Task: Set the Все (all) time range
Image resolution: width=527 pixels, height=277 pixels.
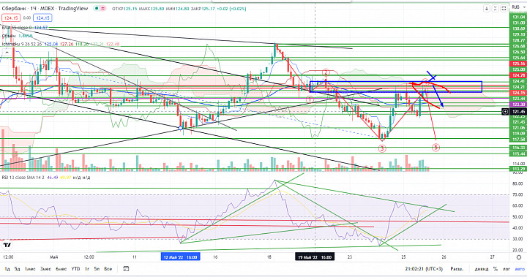Action: pyautogui.click(x=108, y=269)
